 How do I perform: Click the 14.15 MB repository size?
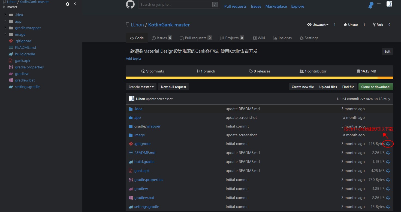[366, 71]
